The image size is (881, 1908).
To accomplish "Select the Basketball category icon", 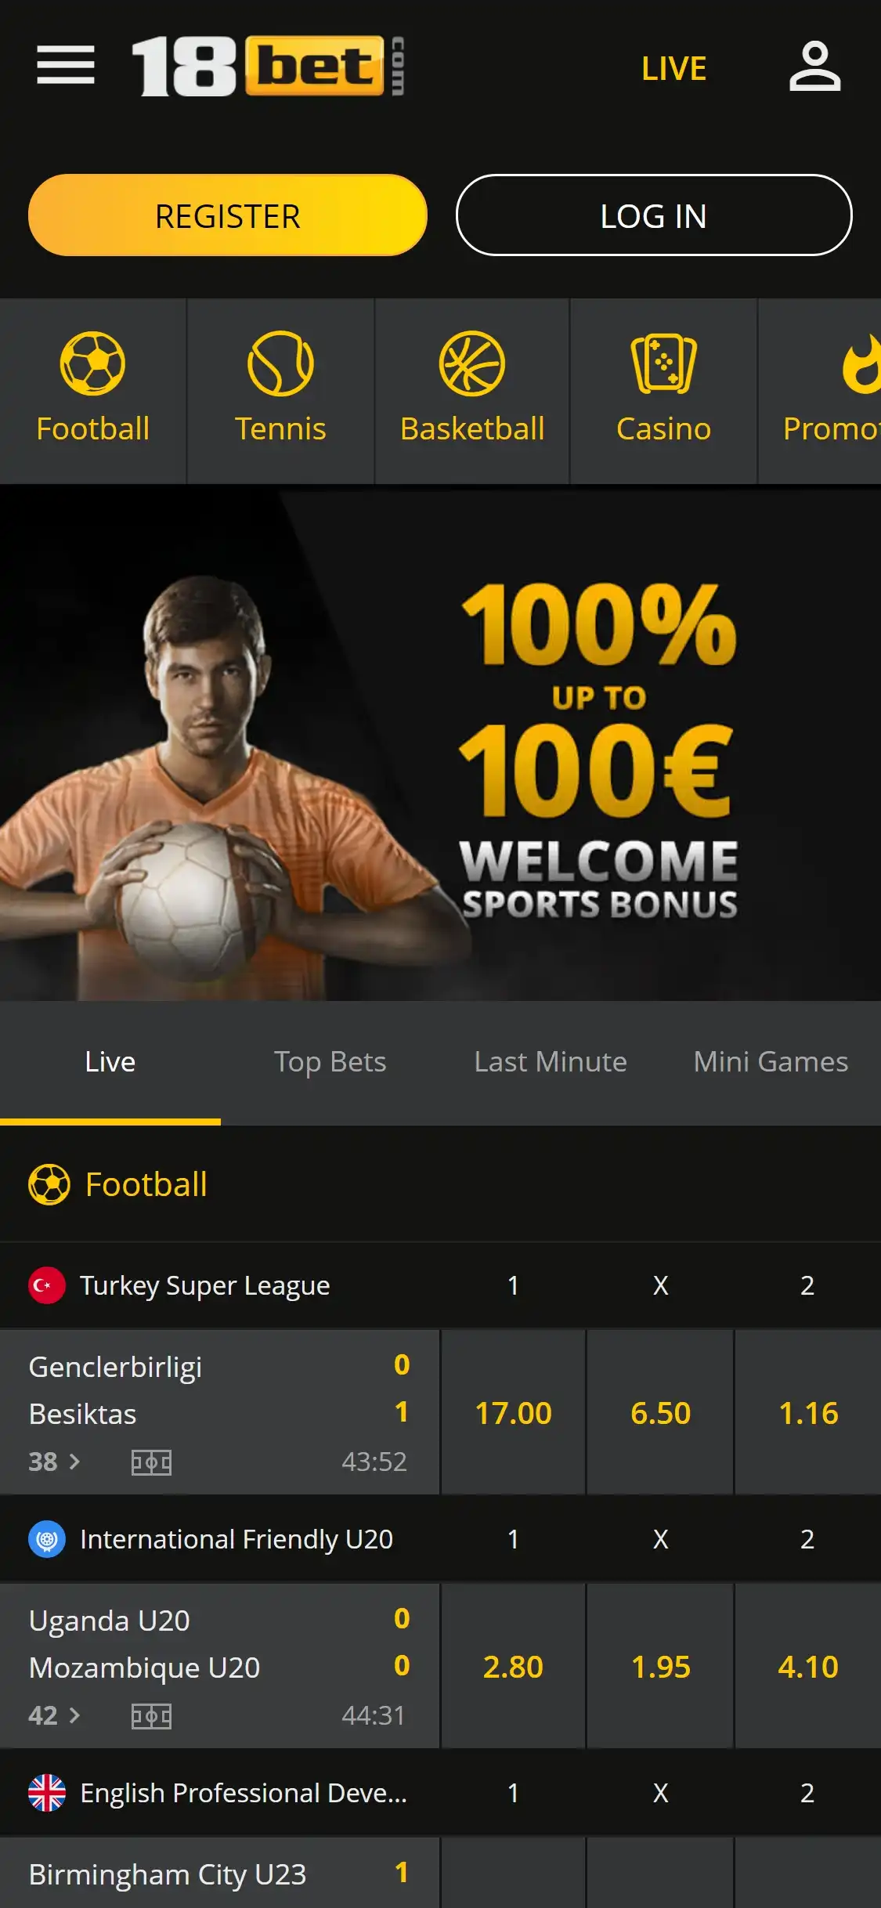I will pos(472,364).
